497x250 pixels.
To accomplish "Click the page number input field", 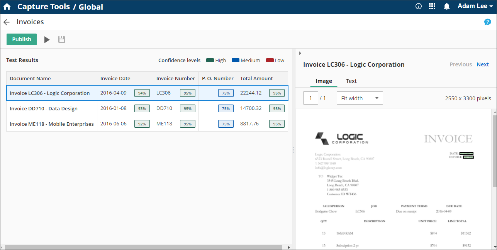I will [x=310, y=98].
